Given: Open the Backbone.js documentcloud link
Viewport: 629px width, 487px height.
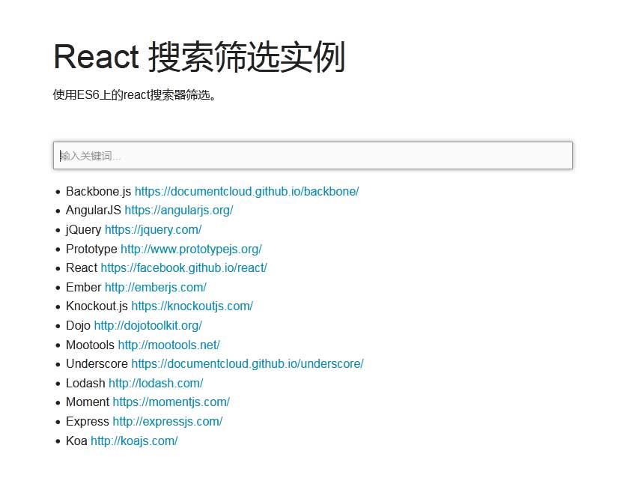Looking at the screenshot, I should click(x=246, y=192).
